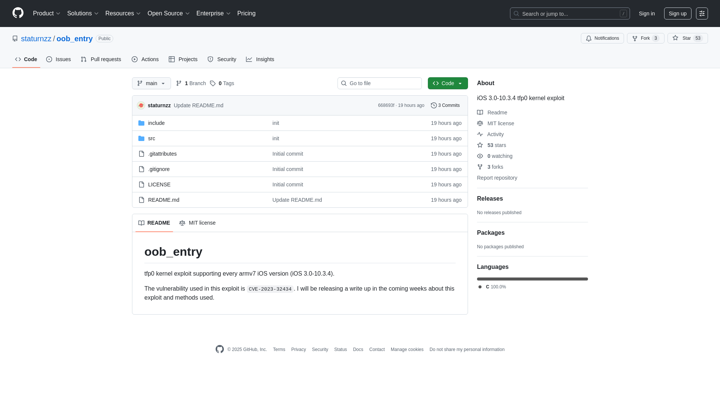The image size is (720, 405).
Task: Click the footer GitHub logo
Action: tap(220, 349)
